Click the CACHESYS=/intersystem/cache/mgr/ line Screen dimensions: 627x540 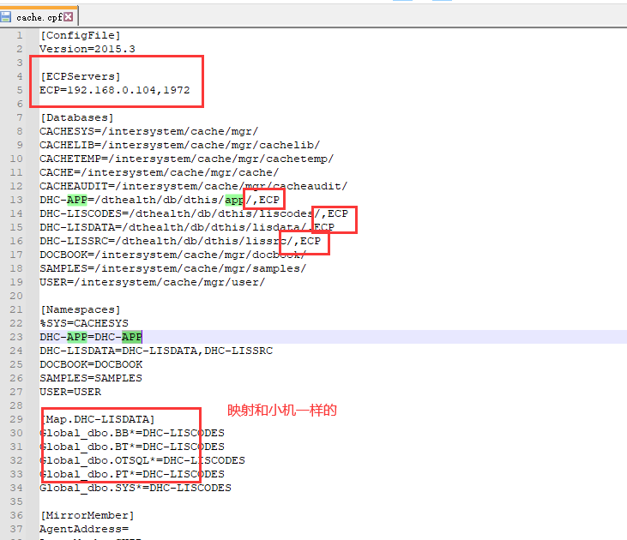coord(148,131)
